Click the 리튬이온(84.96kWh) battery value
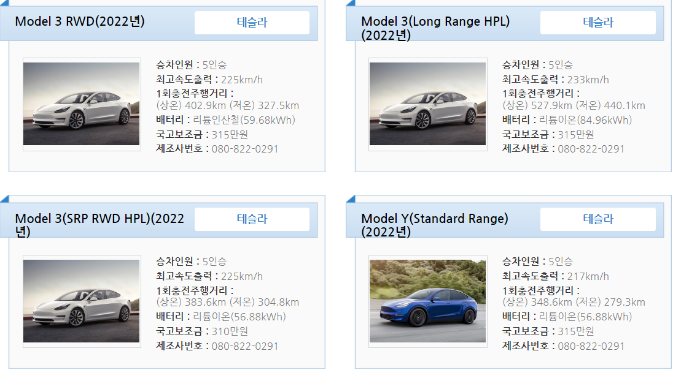This screenshot has height=370, width=673. (585, 120)
